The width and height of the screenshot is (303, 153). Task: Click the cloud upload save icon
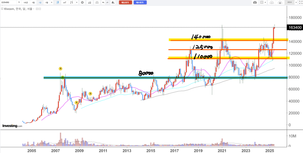point(280,2)
